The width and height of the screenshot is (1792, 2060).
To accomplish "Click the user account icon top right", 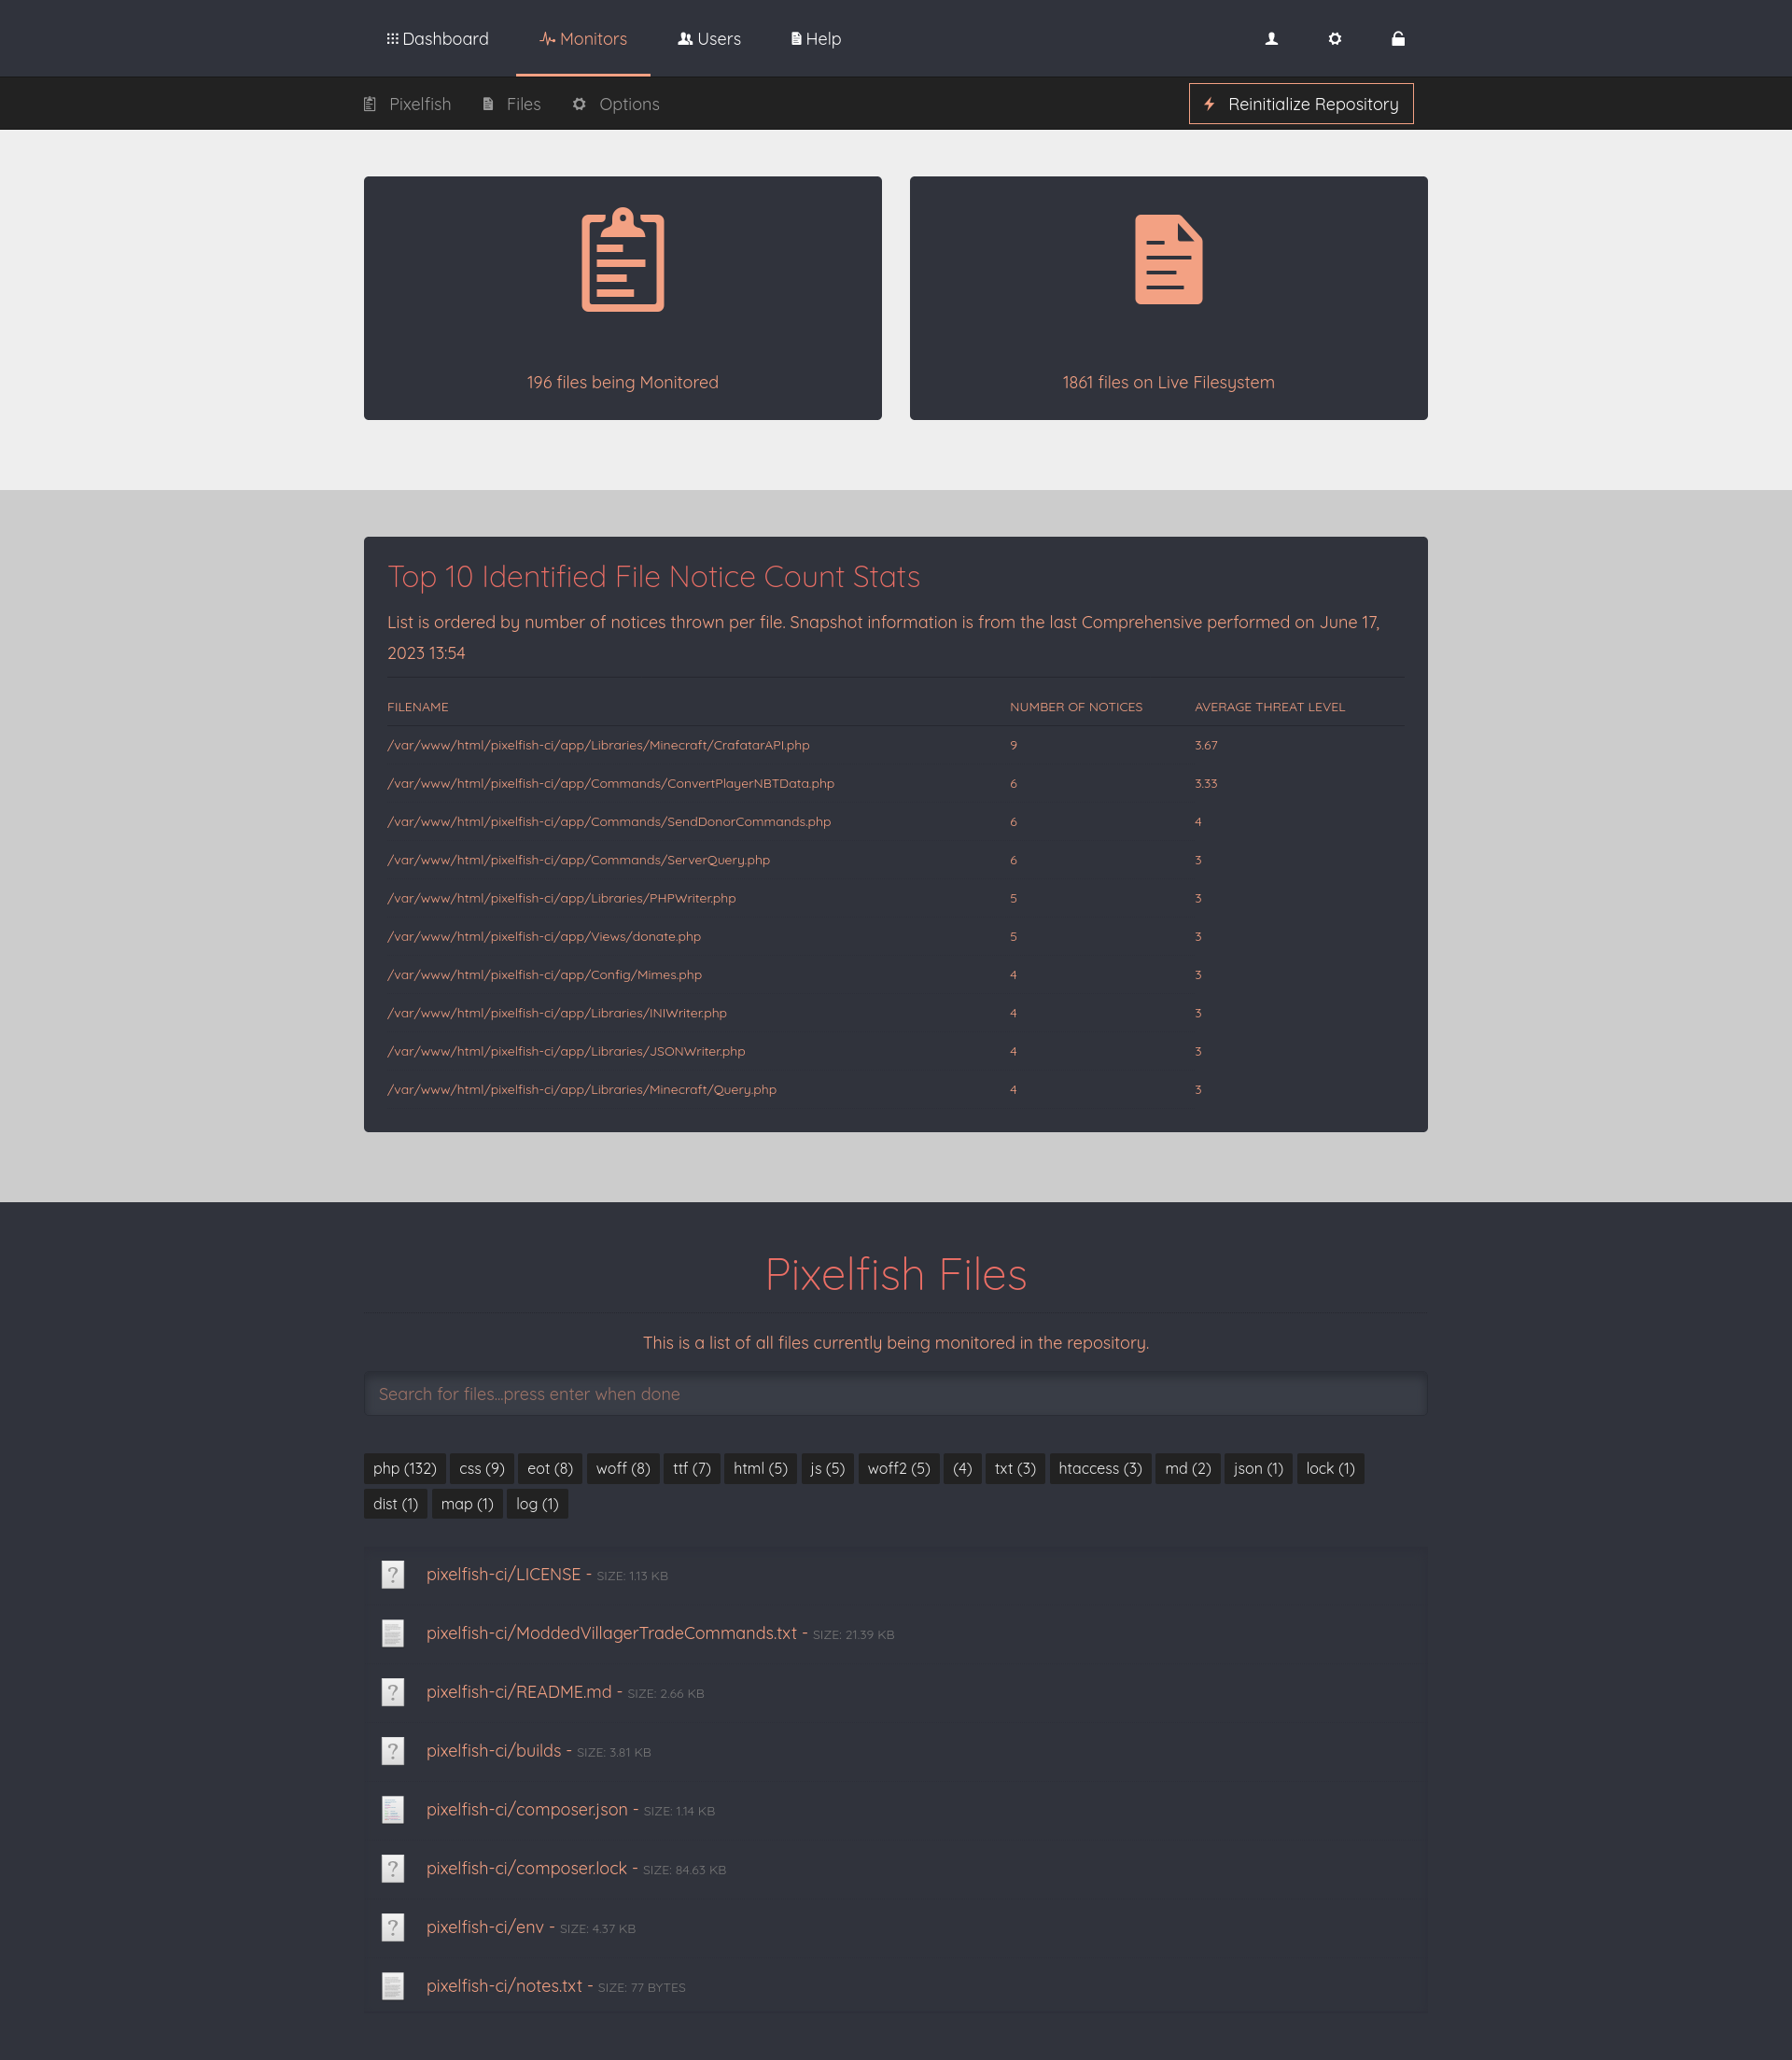I will click(1272, 38).
